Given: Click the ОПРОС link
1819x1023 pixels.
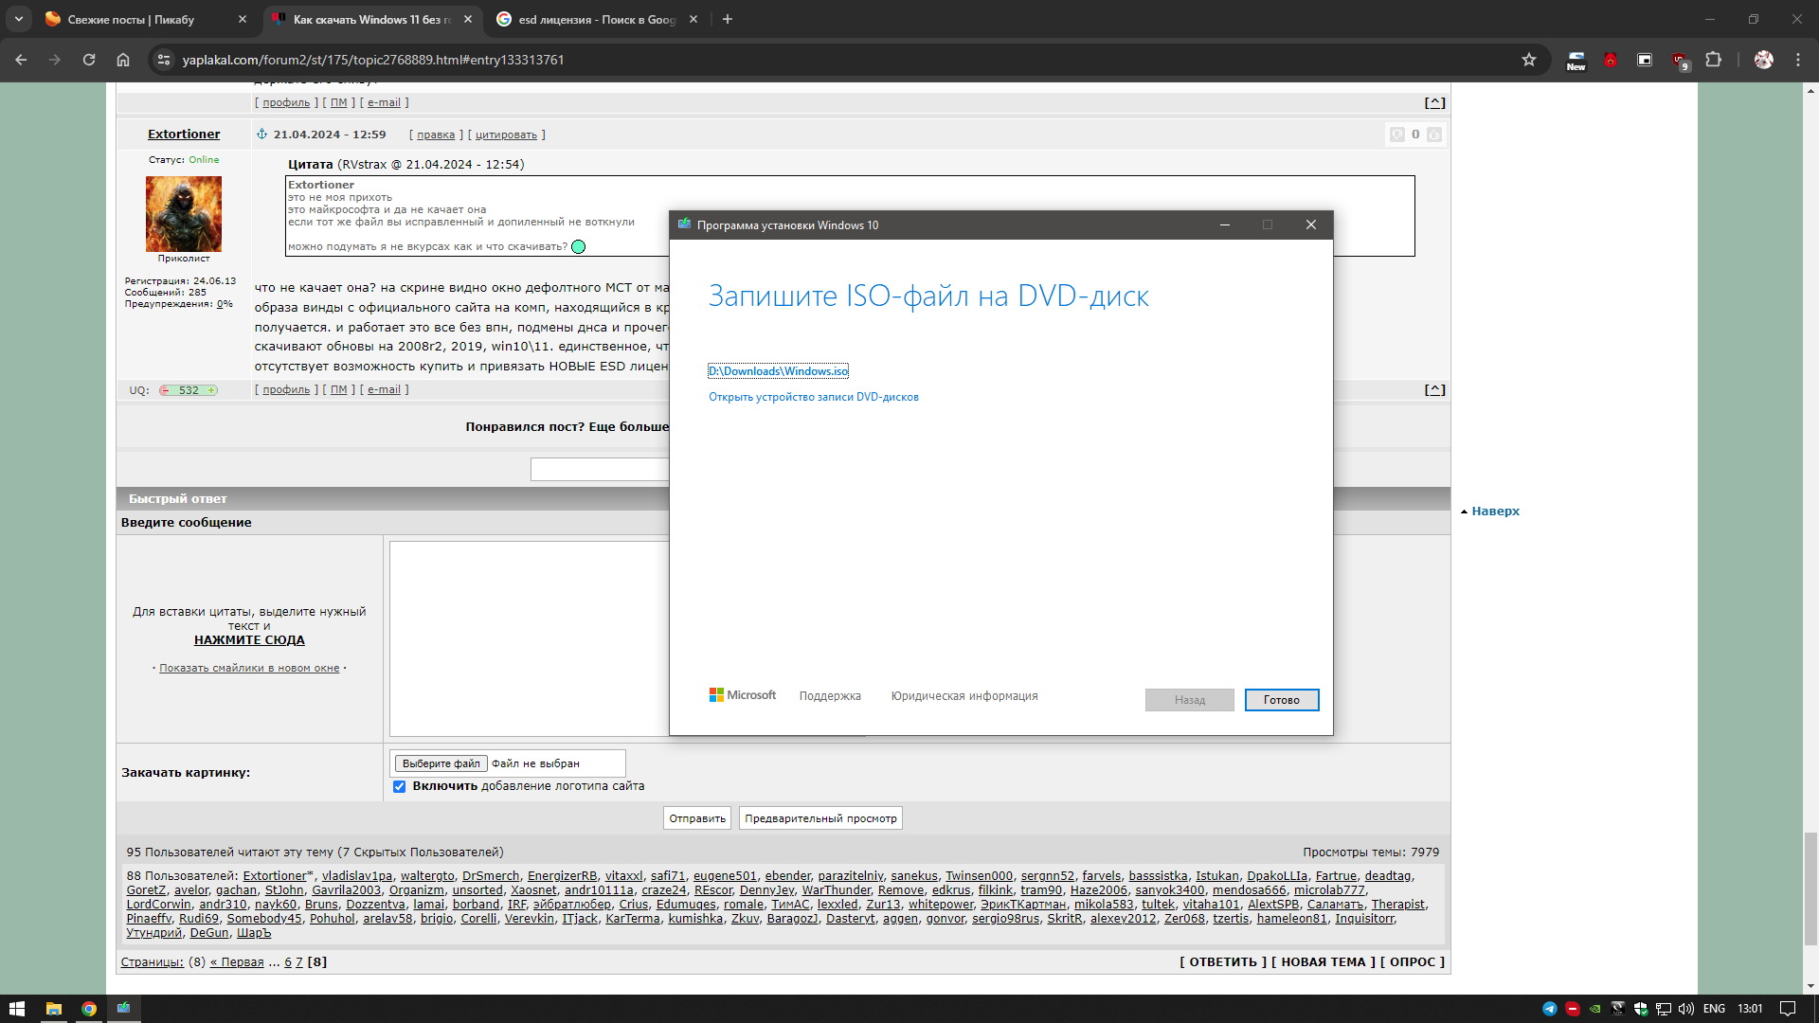Looking at the screenshot, I should [1413, 962].
